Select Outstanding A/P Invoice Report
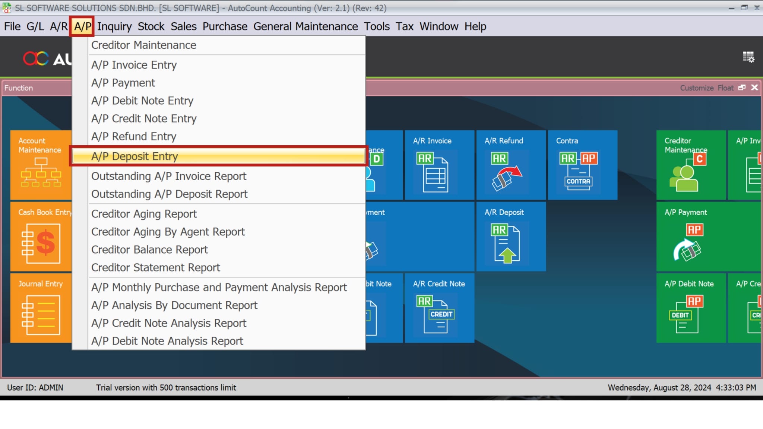The image size is (763, 429). tap(169, 176)
